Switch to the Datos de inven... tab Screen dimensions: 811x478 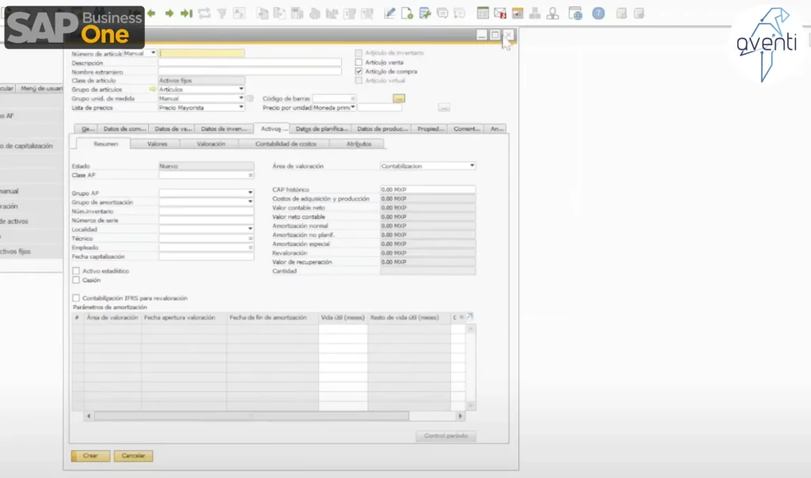[x=224, y=129]
